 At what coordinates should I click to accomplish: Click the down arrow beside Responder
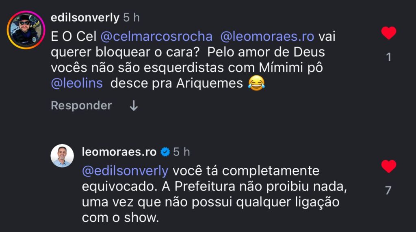[x=133, y=106]
